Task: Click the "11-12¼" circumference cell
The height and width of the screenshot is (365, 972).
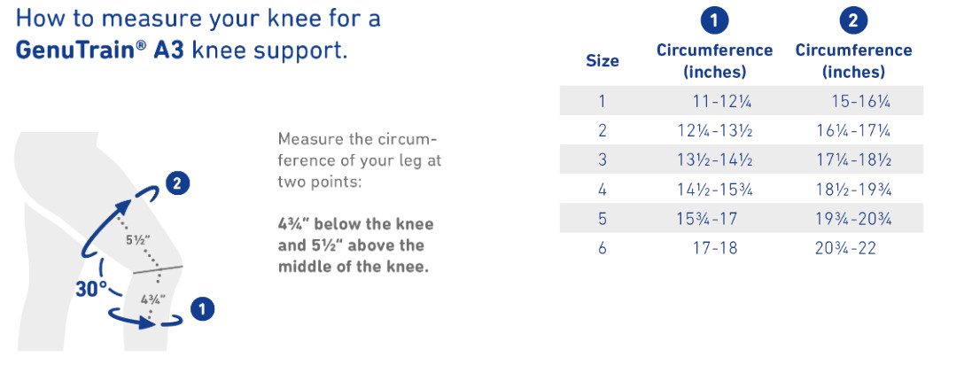Action: click(x=716, y=101)
